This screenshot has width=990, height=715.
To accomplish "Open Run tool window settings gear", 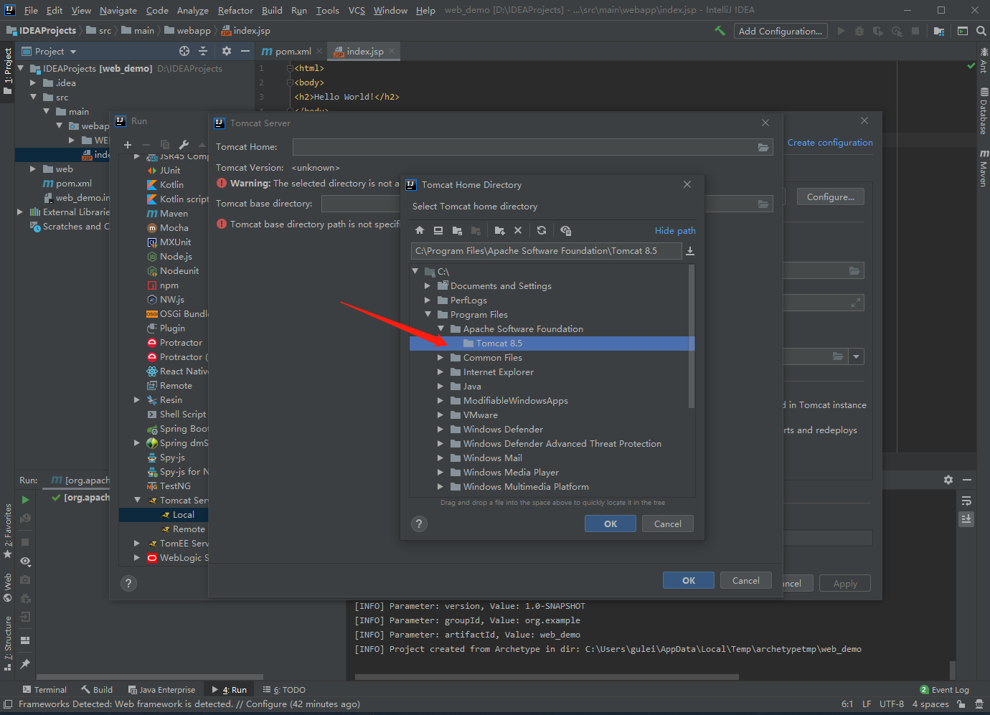I will click(948, 480).
